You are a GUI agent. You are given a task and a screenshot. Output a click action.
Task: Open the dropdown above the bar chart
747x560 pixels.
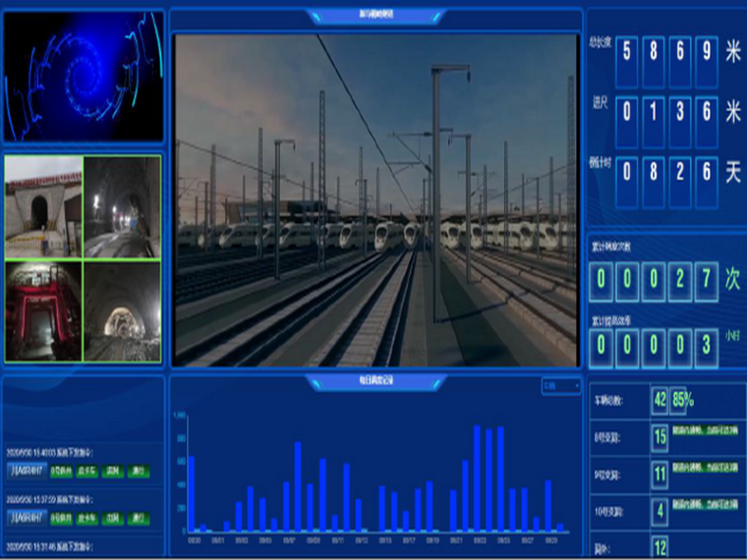click(561, 387)
